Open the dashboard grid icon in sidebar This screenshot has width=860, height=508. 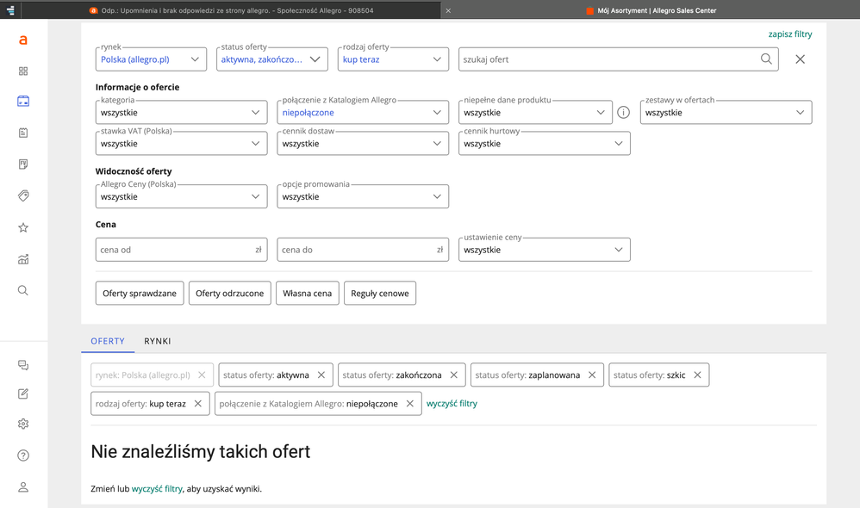click(x=23, y=71)
